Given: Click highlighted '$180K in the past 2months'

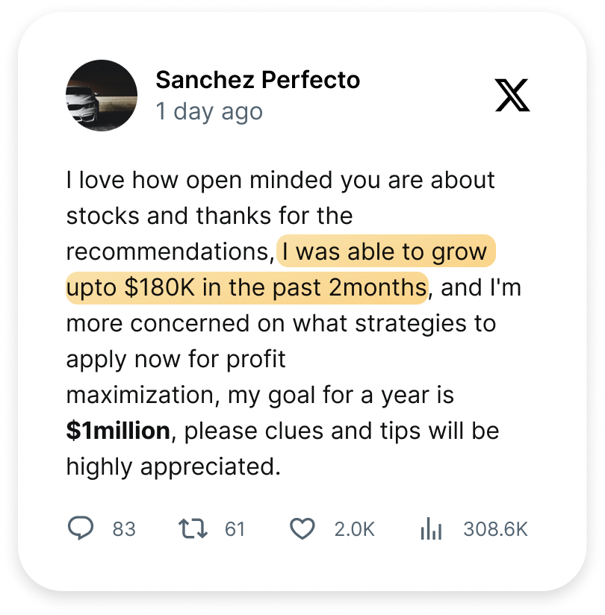Looking at the screenshot, I should click(276, 287).
